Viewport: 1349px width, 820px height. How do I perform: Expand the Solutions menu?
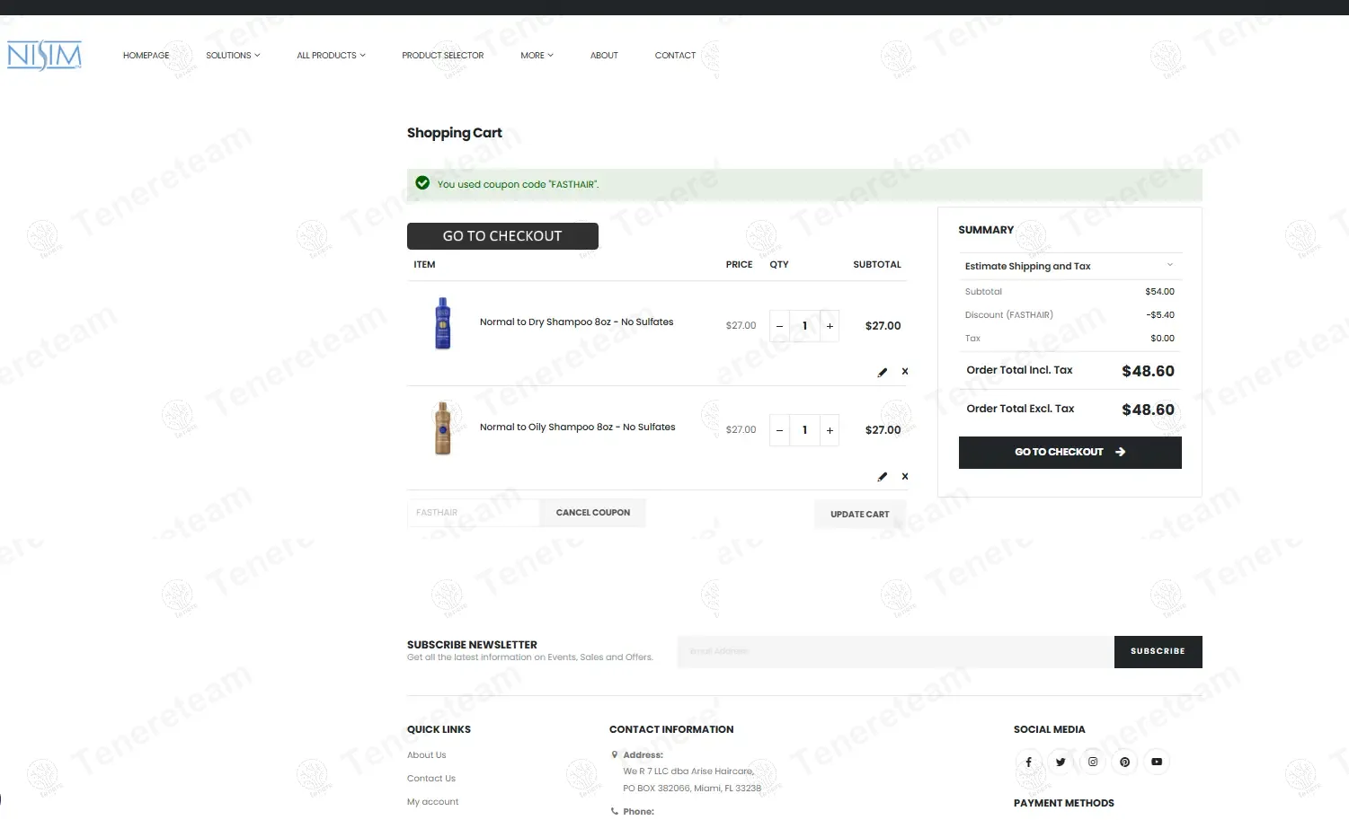[x=233, y=56]
